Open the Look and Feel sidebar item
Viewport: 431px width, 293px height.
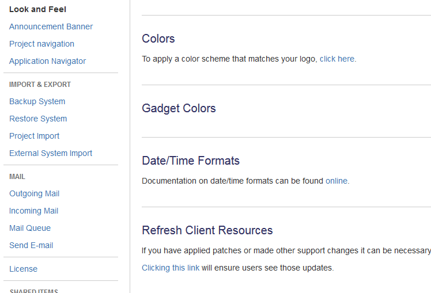coord(37,9)
